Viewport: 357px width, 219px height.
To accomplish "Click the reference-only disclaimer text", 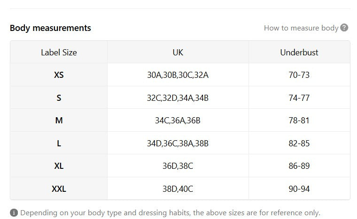I will pyautogui.click(x=171, y=213).
